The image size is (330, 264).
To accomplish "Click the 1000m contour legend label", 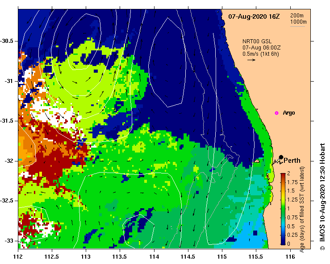I will [298, 22].
